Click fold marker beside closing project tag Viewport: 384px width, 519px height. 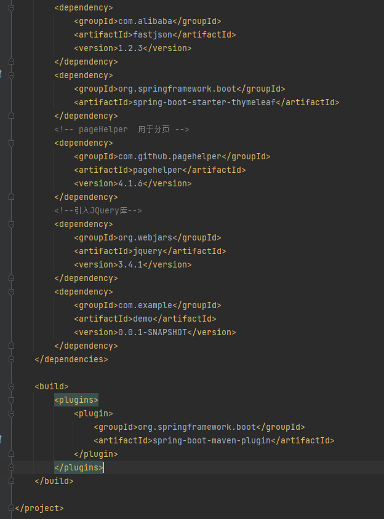[x=11, y=508]
